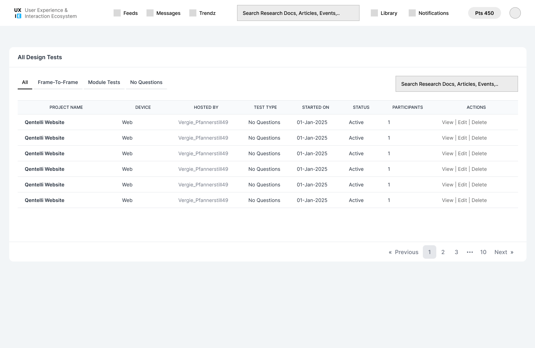Open Trendz via its nav icon
The width and height of the screenshot is (535, 348).
(193, 13)
